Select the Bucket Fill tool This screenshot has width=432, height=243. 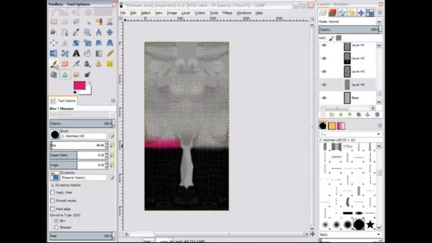88,53
